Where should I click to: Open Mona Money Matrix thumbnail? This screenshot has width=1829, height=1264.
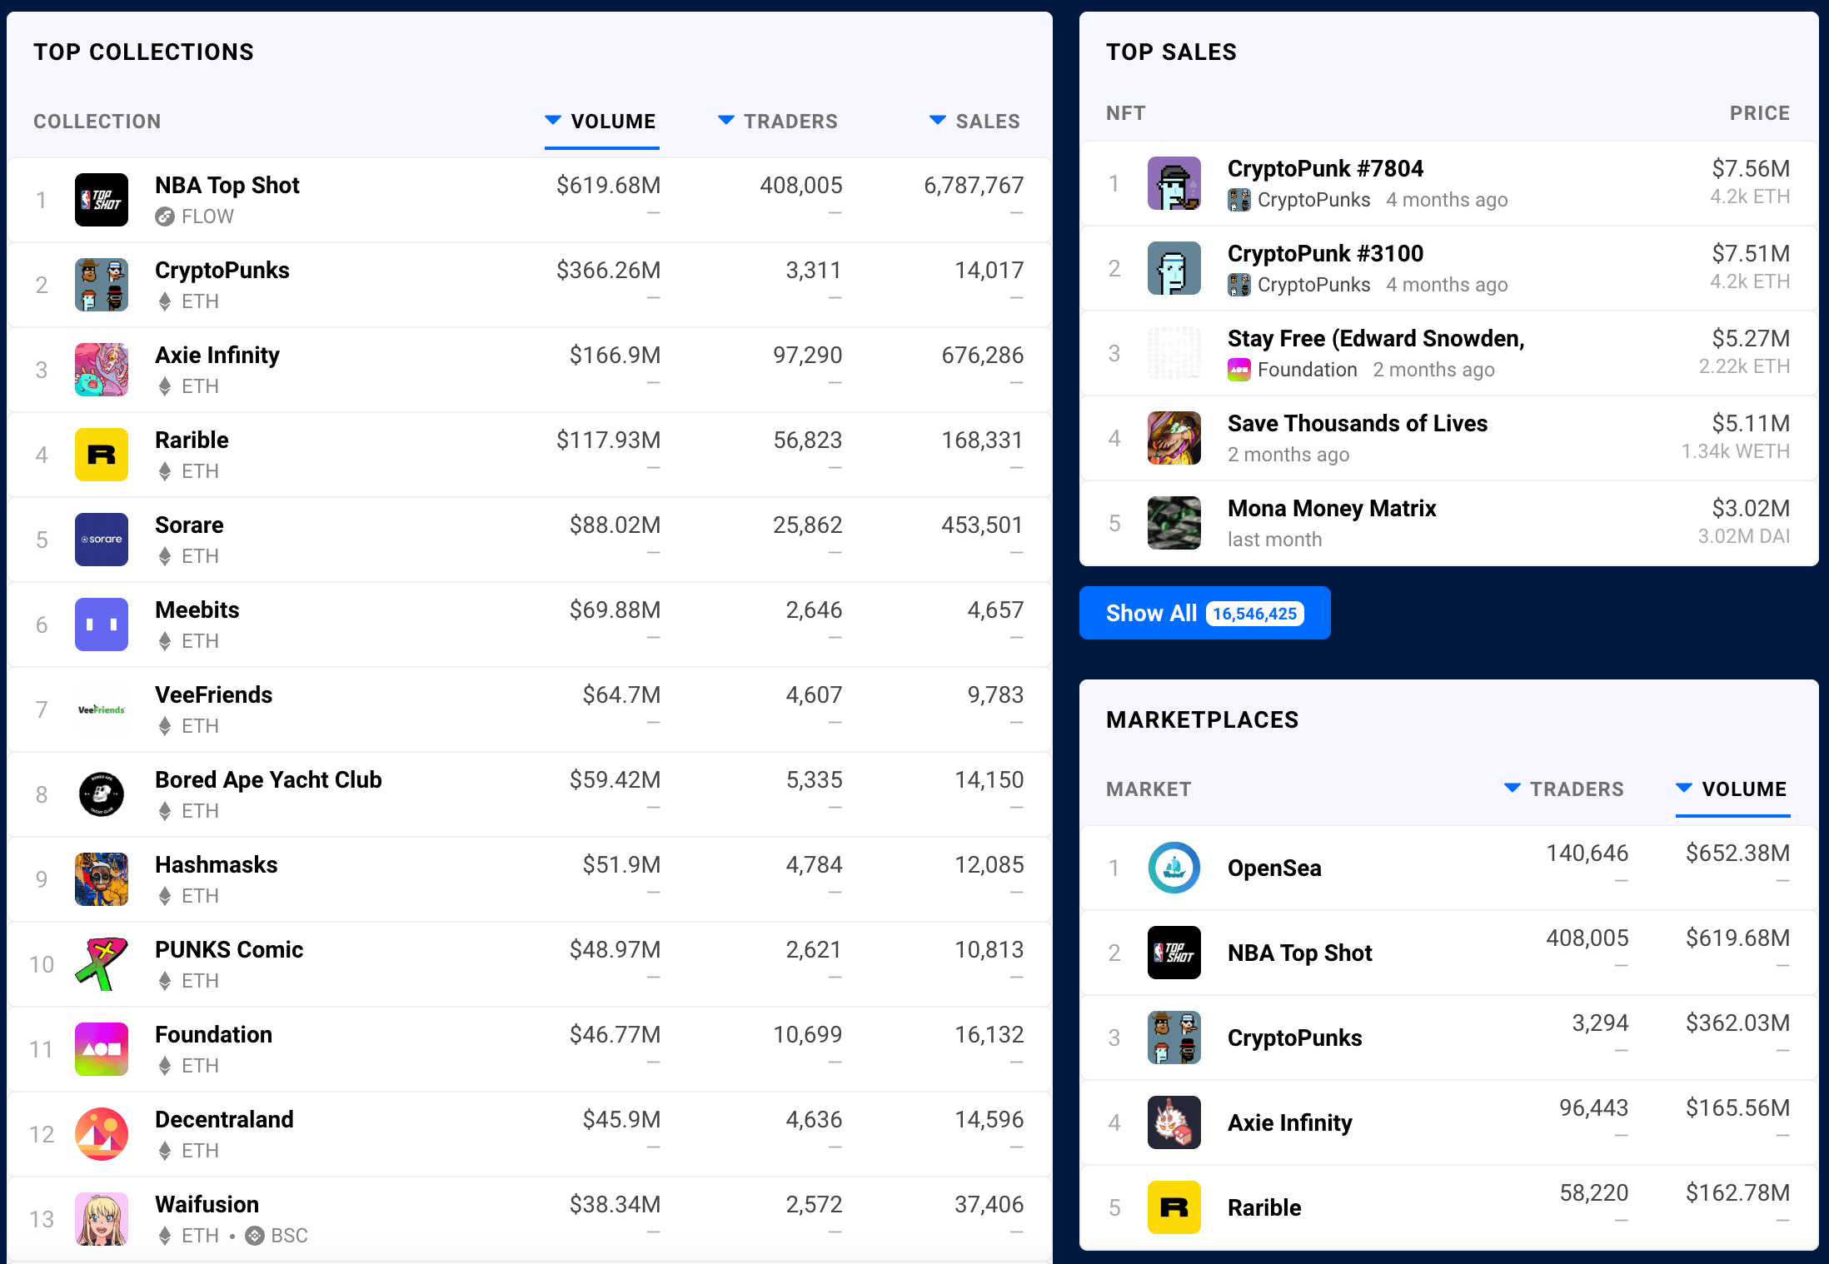coord(1174,523)
